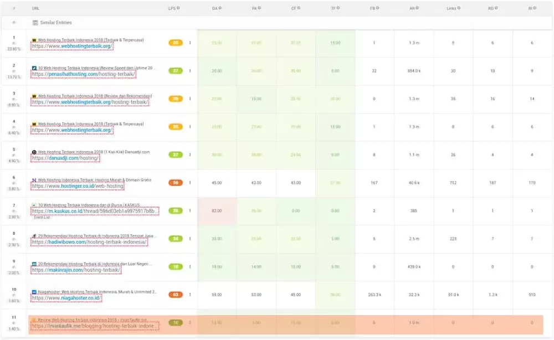Viewport: 554px width, 340px height.
Task: Click the AR value 2.5 m for hadiwibowo
Action: [x=414, y=239]
